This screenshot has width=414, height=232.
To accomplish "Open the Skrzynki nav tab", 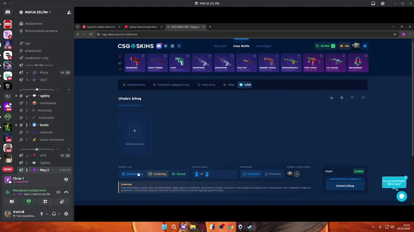I will 220,46.
